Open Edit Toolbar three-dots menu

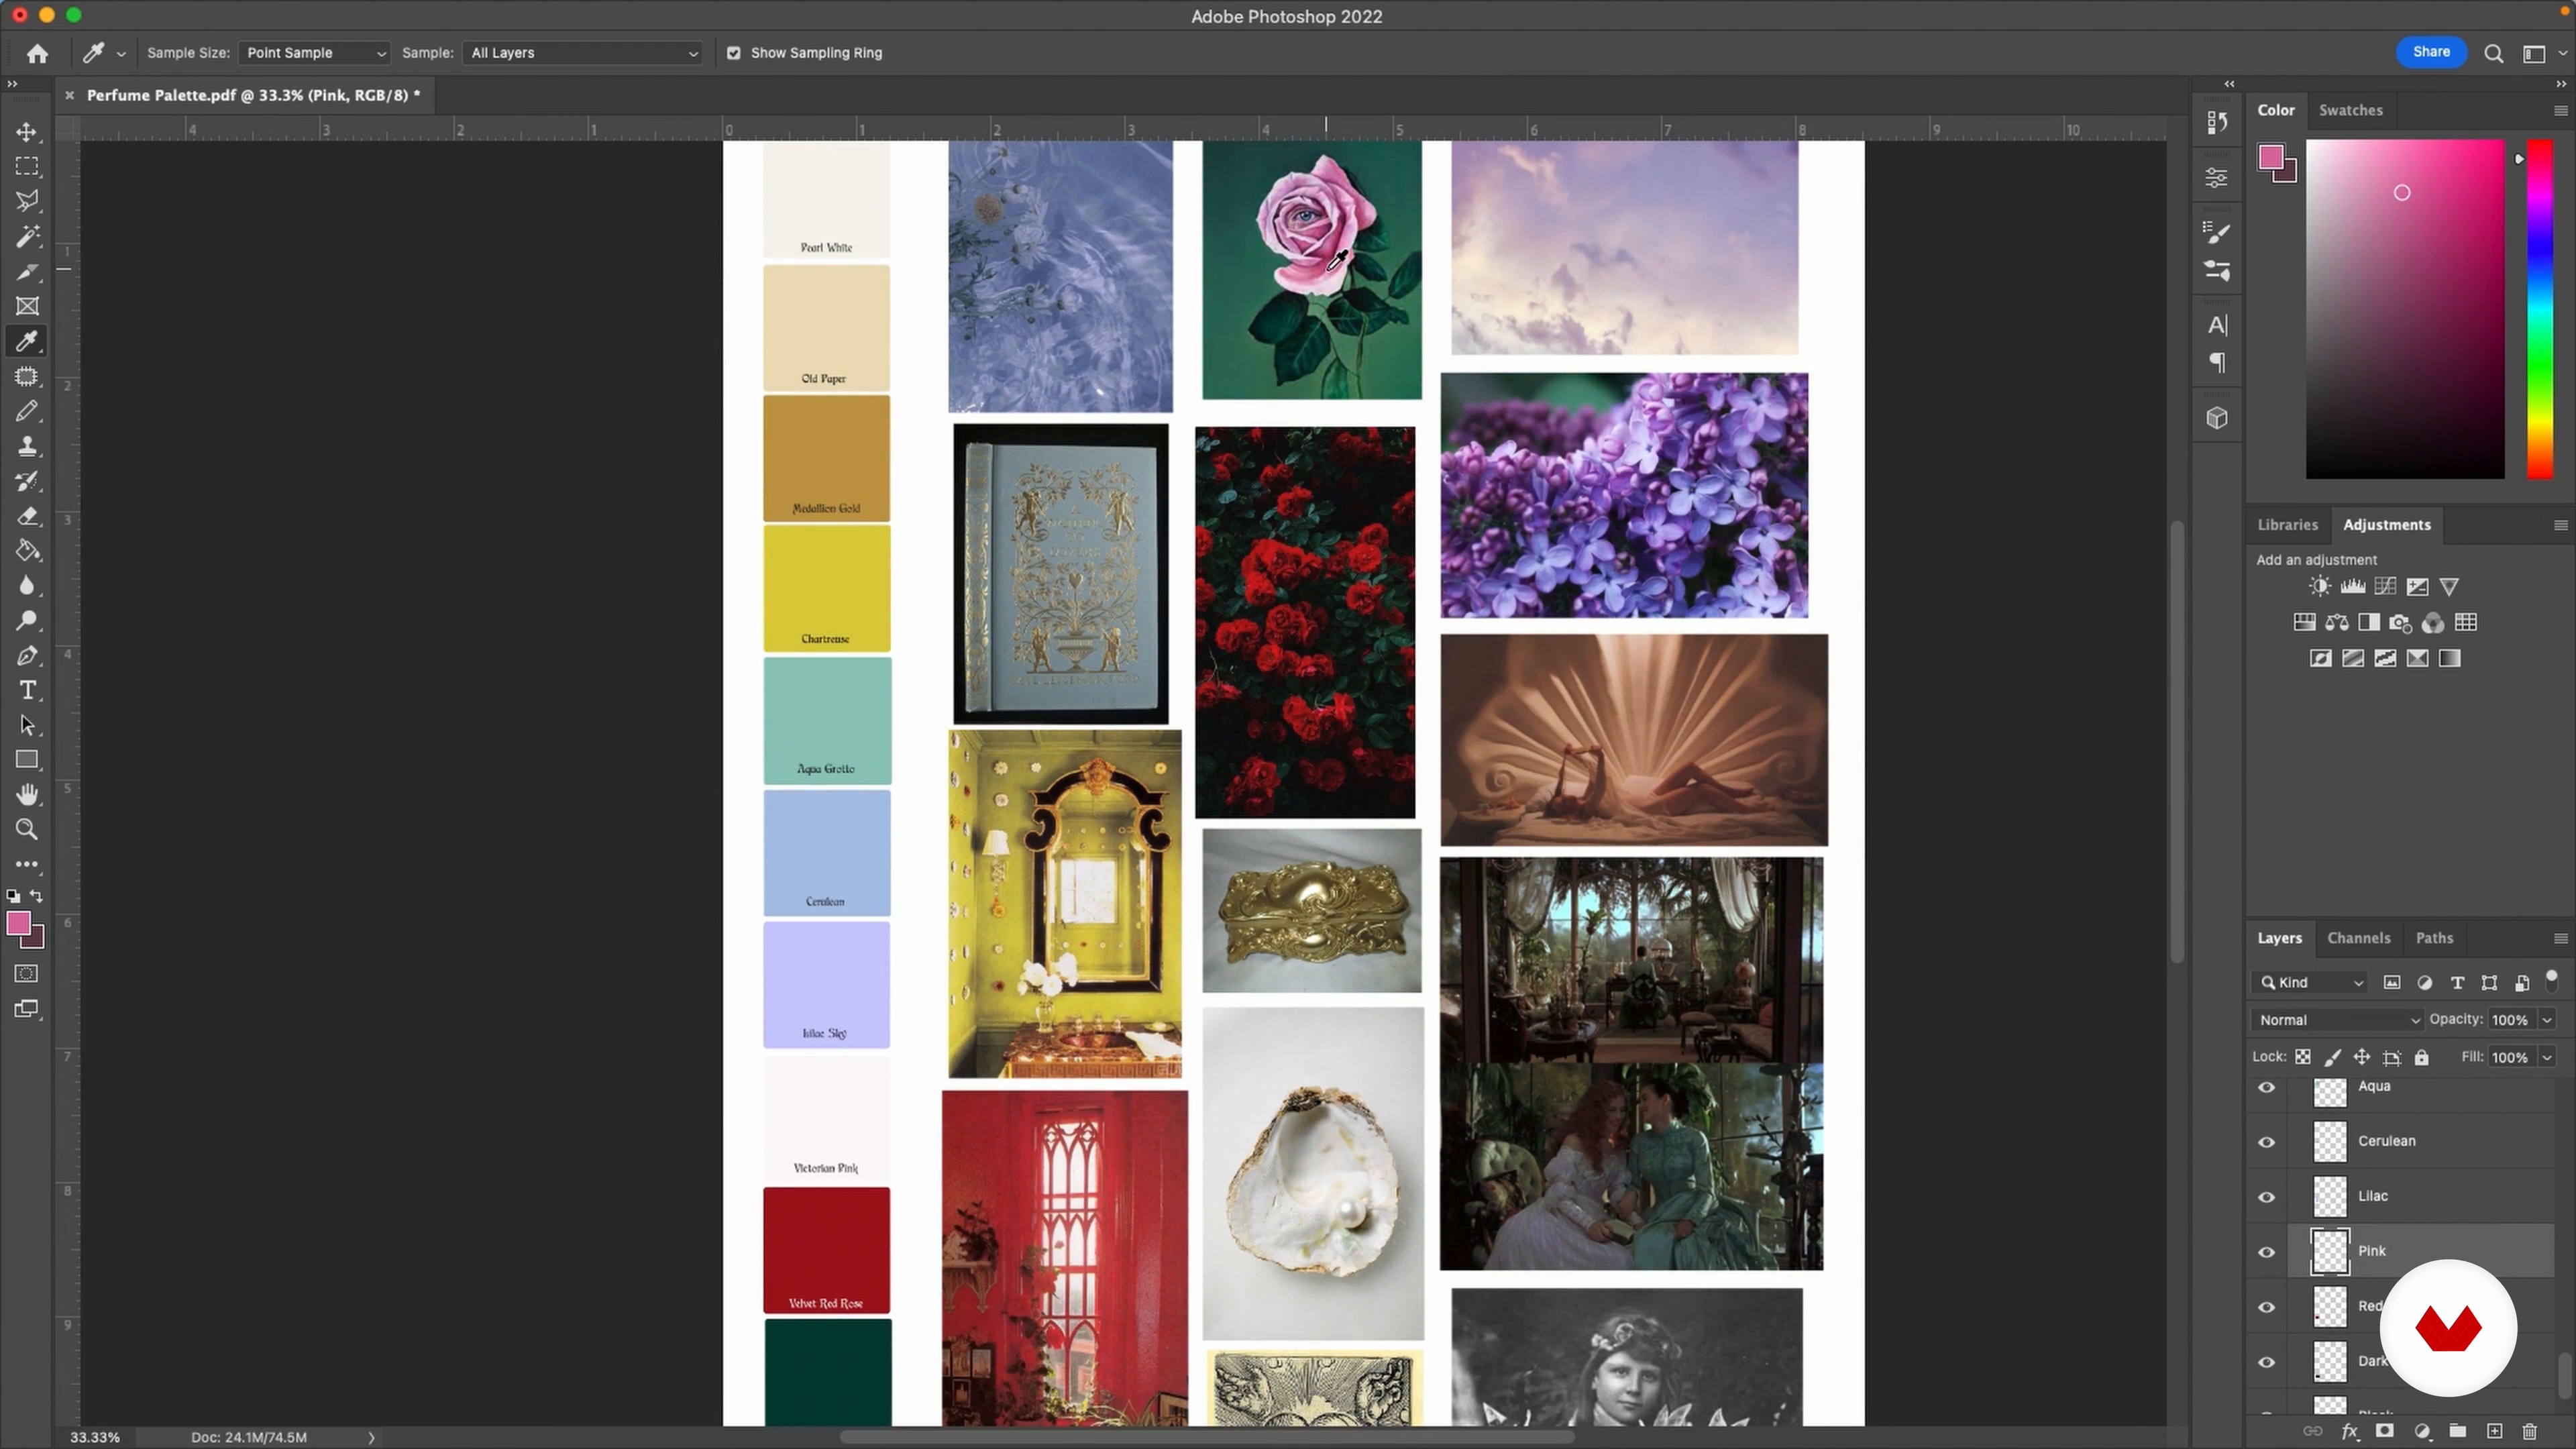[x=27, y=865]
